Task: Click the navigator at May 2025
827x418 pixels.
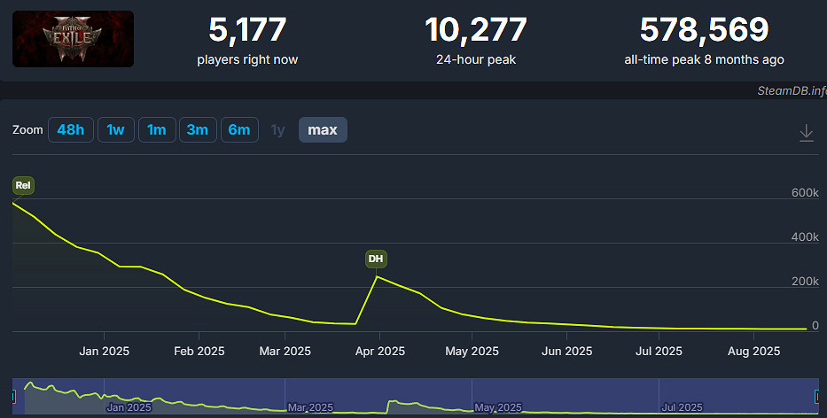Action: 497,407
